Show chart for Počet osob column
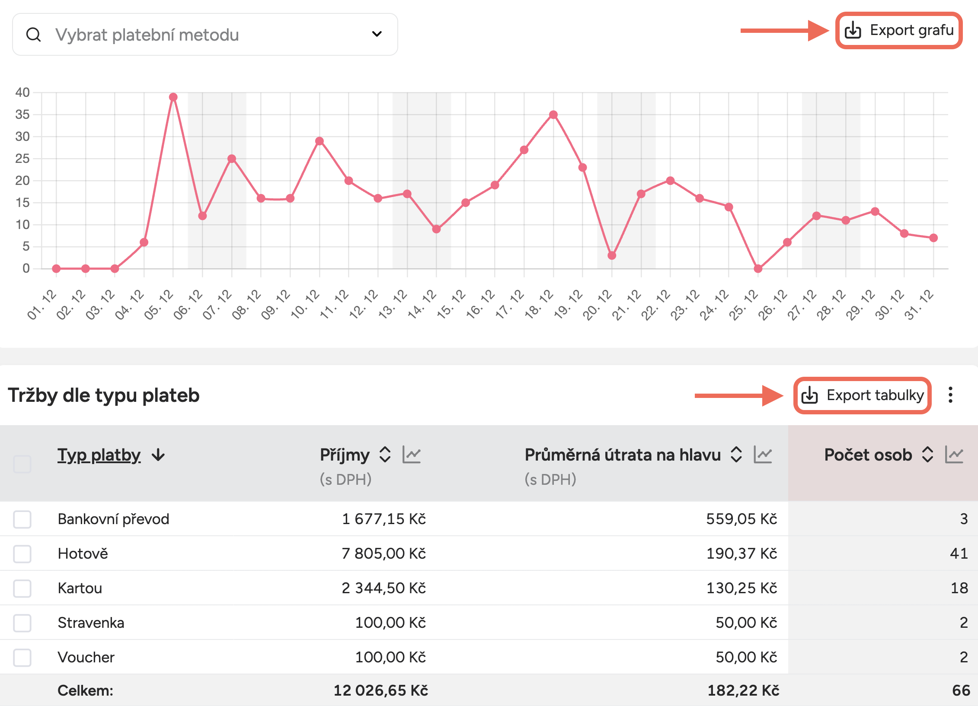This screenshot has height=706, width=978. 954,455
